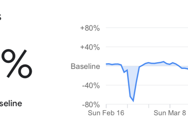Click the line dipping below baseline at right edge

coord(185,69)
